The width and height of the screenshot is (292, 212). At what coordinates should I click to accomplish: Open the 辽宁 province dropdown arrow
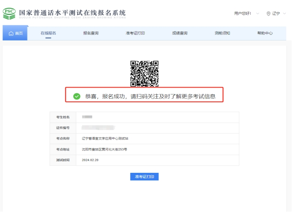click(284, 13)
